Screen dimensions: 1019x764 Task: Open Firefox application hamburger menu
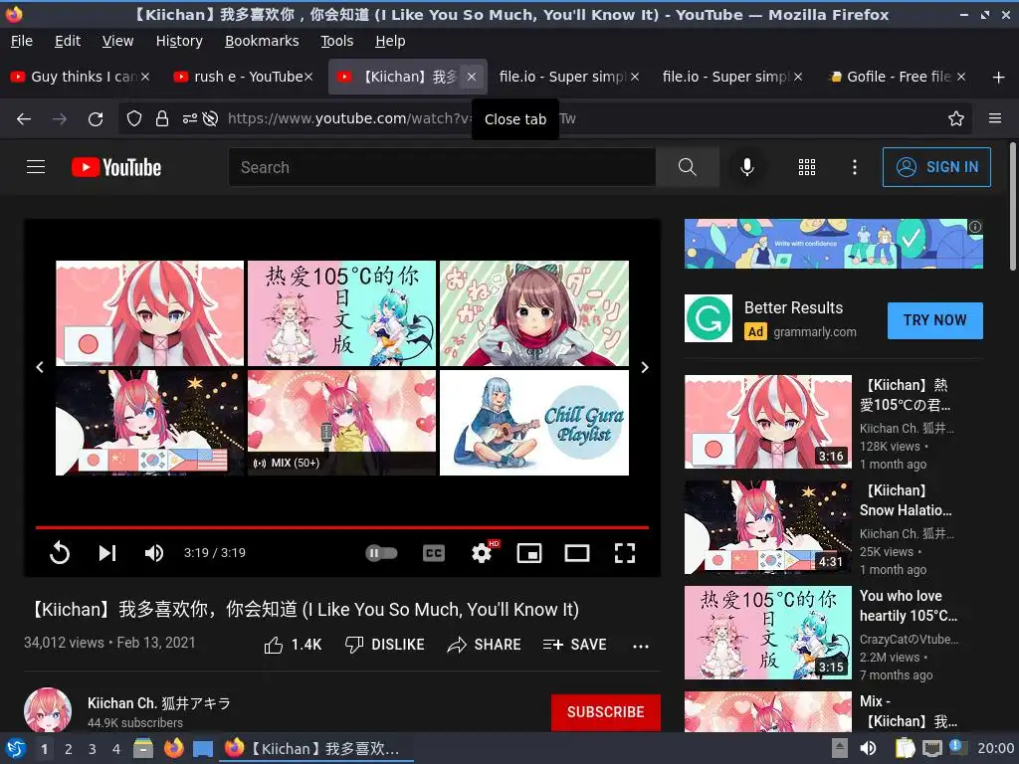[x=995, y=118]
